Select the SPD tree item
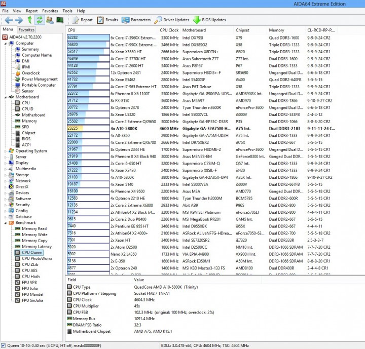Screen dimensions: 365x349 pos(25,127)
